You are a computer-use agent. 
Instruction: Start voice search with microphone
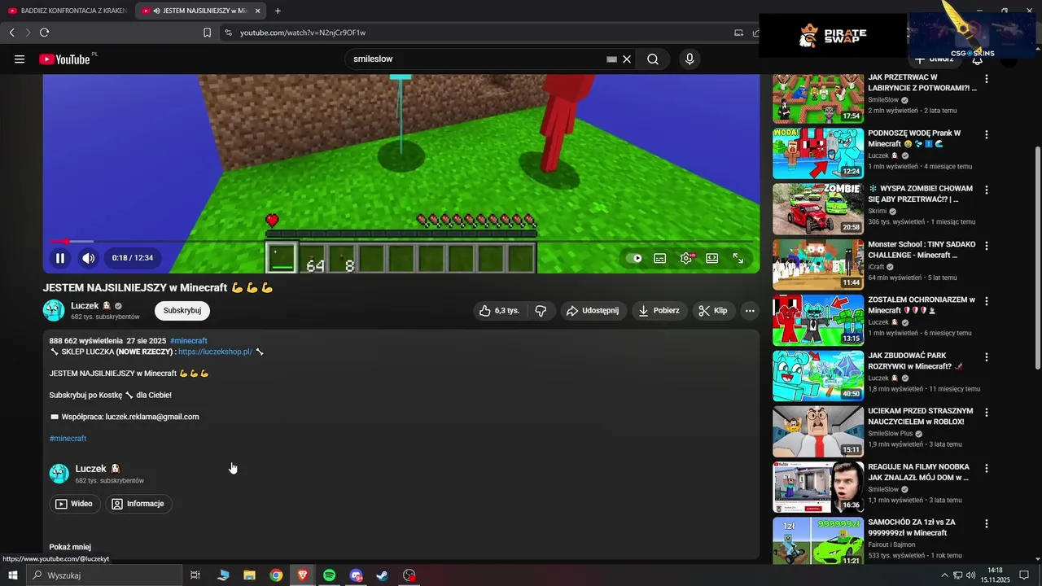coord(690,59)
